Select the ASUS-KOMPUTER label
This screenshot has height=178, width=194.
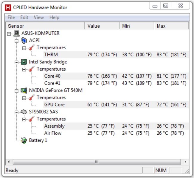41,33
